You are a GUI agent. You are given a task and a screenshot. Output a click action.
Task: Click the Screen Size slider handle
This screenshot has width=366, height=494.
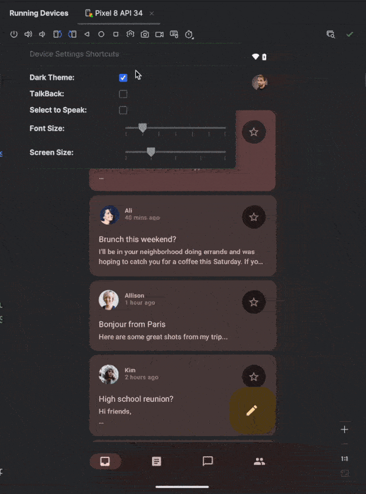151,151
